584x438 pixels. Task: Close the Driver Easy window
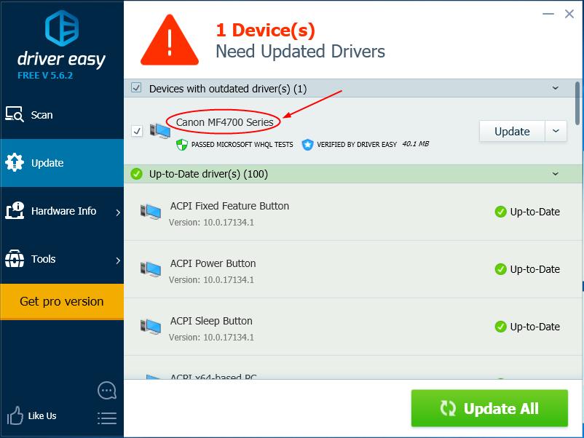point(569,14)
